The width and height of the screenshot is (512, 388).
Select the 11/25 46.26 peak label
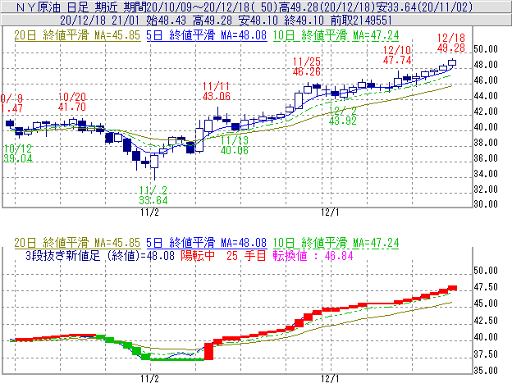(x=307, y=66)
